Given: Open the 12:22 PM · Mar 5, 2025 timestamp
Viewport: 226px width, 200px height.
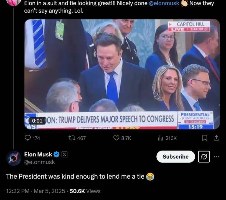Looking at the screenshot, I should (36, 191).
